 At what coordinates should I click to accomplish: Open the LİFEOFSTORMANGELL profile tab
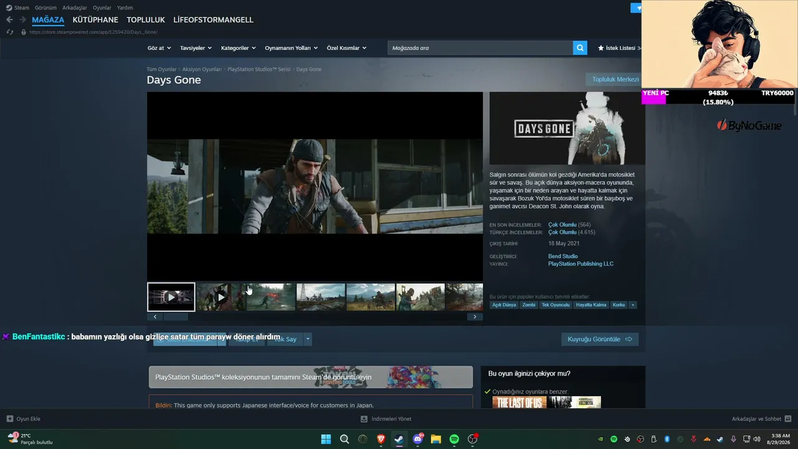pos(213,20)
